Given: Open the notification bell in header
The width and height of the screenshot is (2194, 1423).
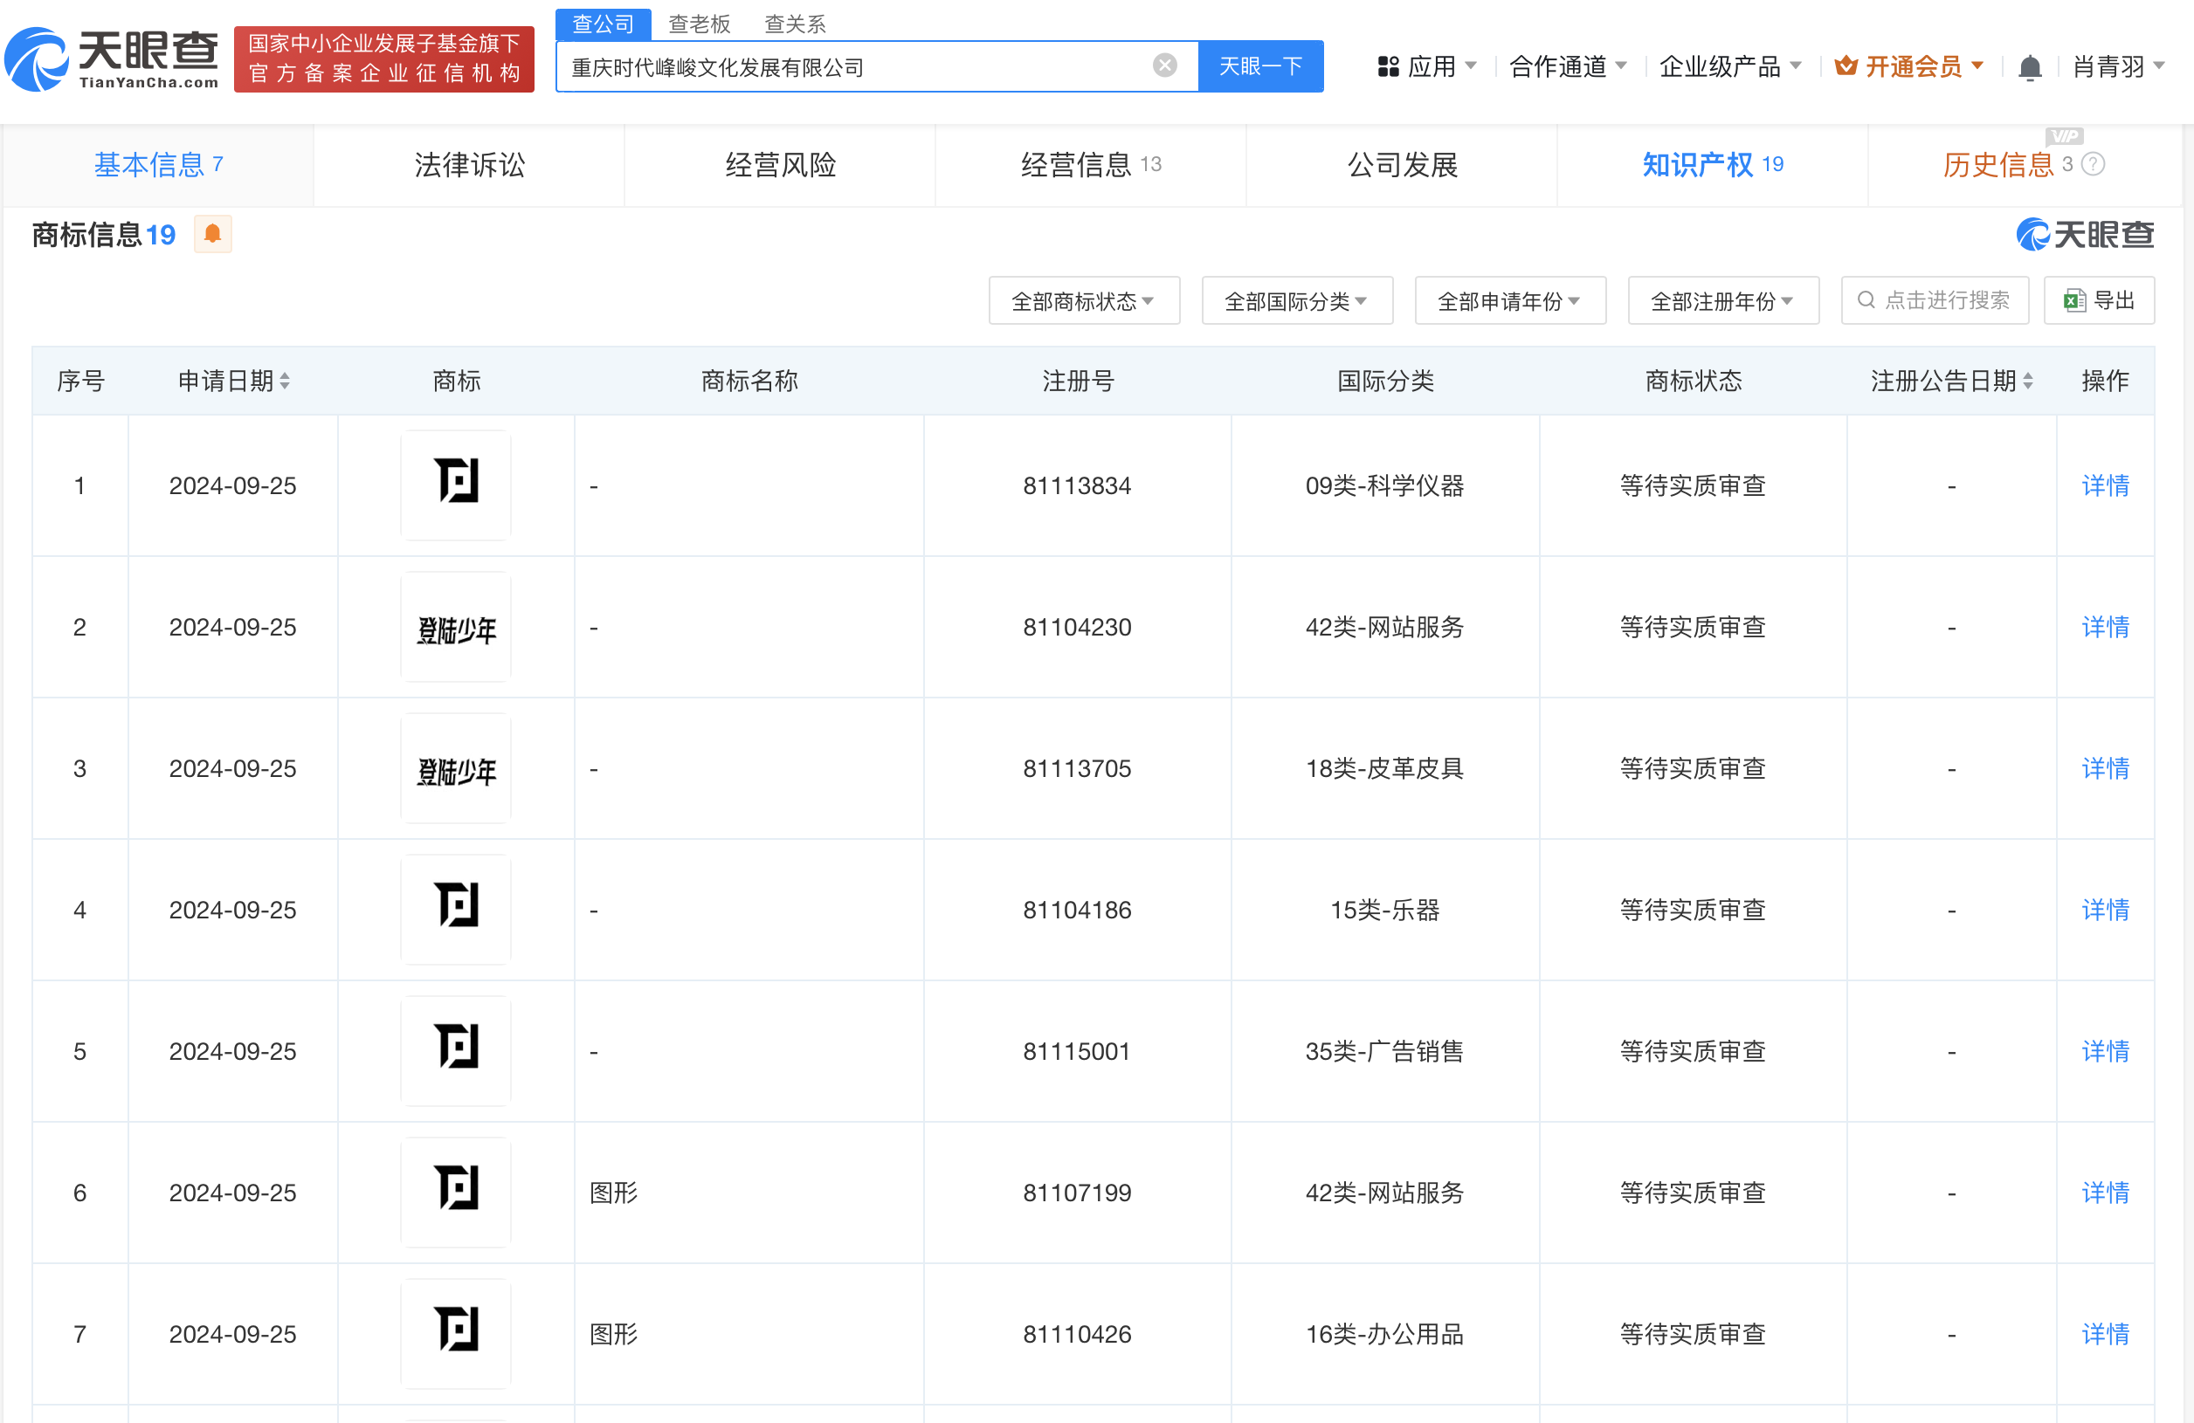Looking at the screenshot, I should [x=2029, y=67].
